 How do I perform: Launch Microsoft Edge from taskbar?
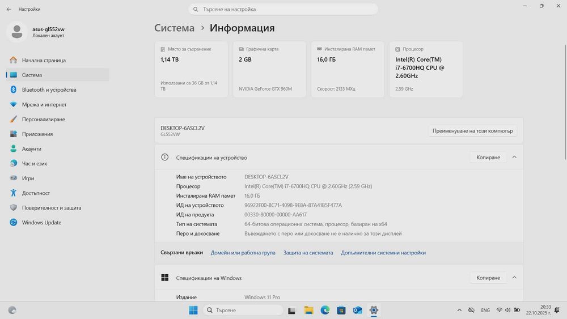325,310
